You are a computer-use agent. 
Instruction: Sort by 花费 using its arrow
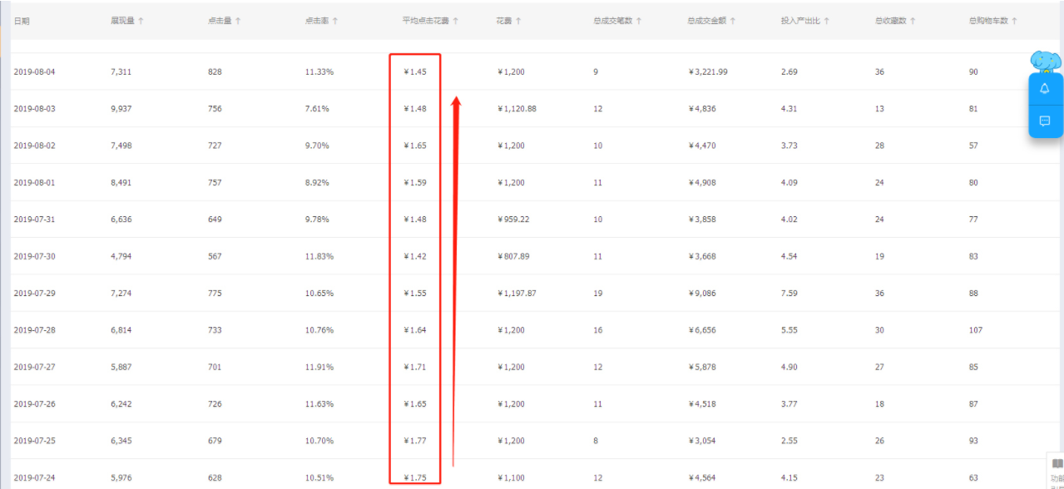point(518,21)
